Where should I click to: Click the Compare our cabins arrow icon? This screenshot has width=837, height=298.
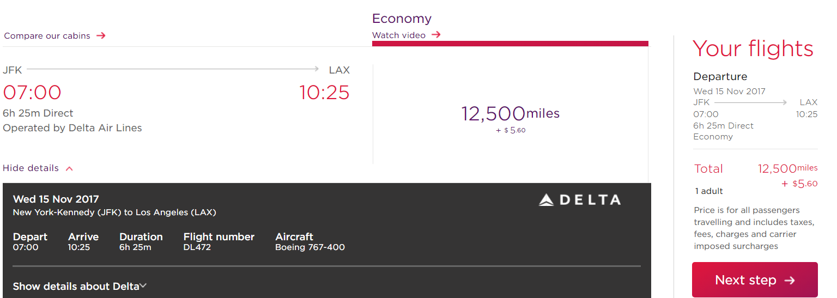tap(101, 36)
